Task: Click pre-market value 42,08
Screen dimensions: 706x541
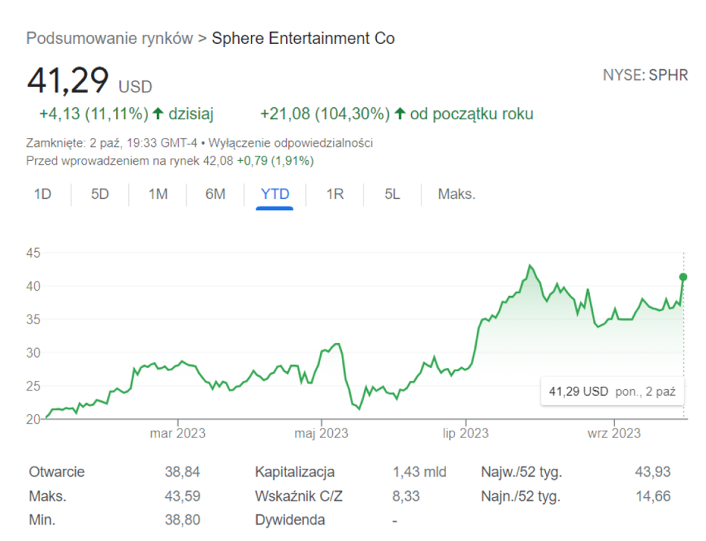Action: point(218,161)
